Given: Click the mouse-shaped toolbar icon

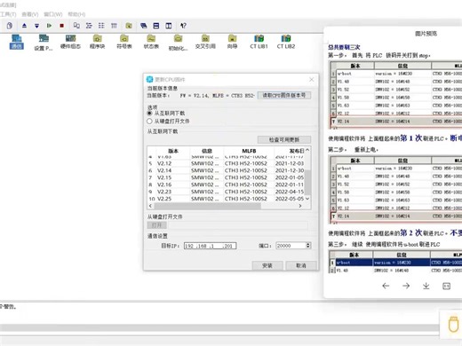Looking at the screenshot, I should pos(10,26).
